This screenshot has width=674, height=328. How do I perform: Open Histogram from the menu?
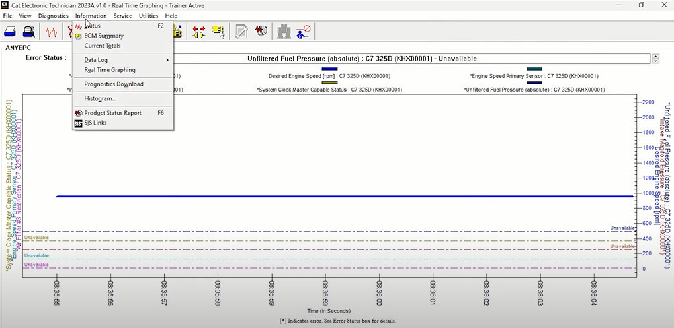101,98
